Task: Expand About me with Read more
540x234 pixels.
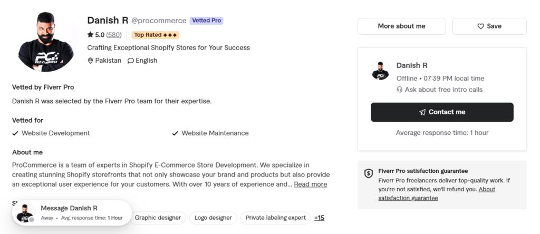Action: click(x=310, y=184)
